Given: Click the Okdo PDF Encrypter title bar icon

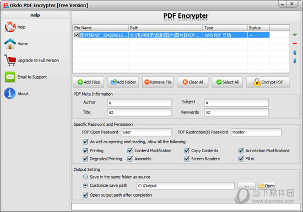Looking at the screenshot, I should coord(6,5).
